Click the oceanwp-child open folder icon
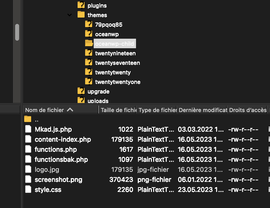 [89, 44]
